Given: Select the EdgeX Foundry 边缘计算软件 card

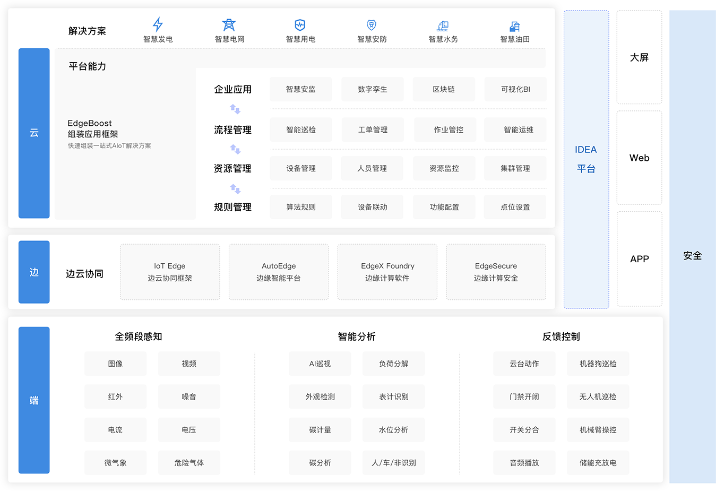Looking at the screenshot, I should tap(387, 272).
